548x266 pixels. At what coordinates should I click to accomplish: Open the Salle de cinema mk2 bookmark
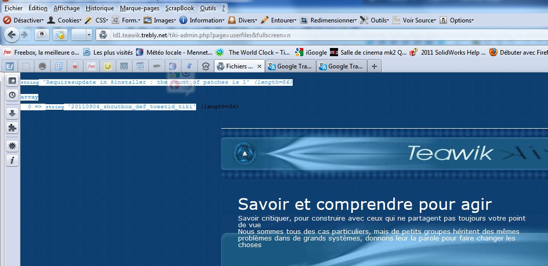click(368, 53)
